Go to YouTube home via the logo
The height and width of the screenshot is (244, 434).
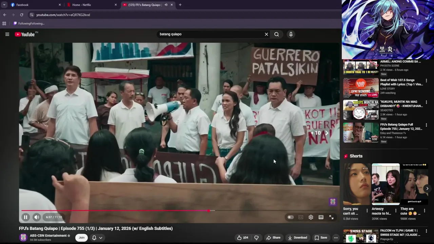(25, 34)
